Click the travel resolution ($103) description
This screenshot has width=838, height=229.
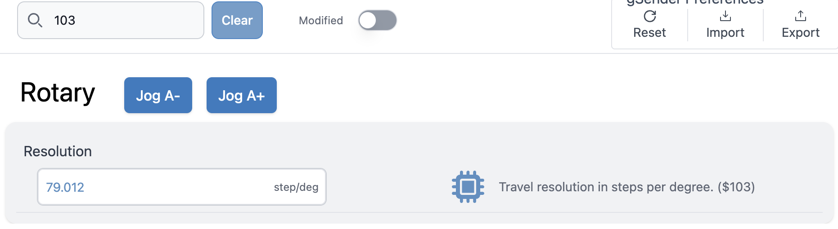click(x=626, y=187)
